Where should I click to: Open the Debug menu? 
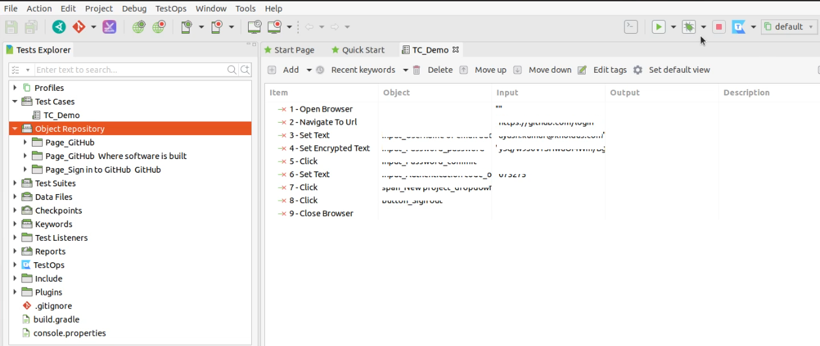click(134, 8)
